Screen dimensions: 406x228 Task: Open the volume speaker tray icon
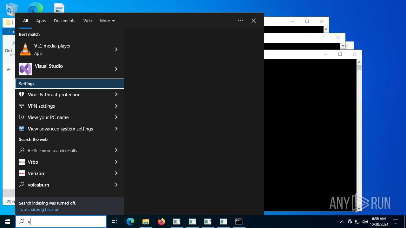coord(365,222)
